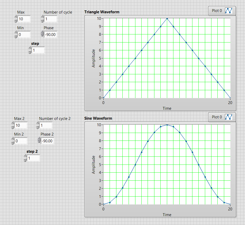Click the Time axis label of Sine Waveform
This screenshot has height=225, width=245.
coord(167,215)
